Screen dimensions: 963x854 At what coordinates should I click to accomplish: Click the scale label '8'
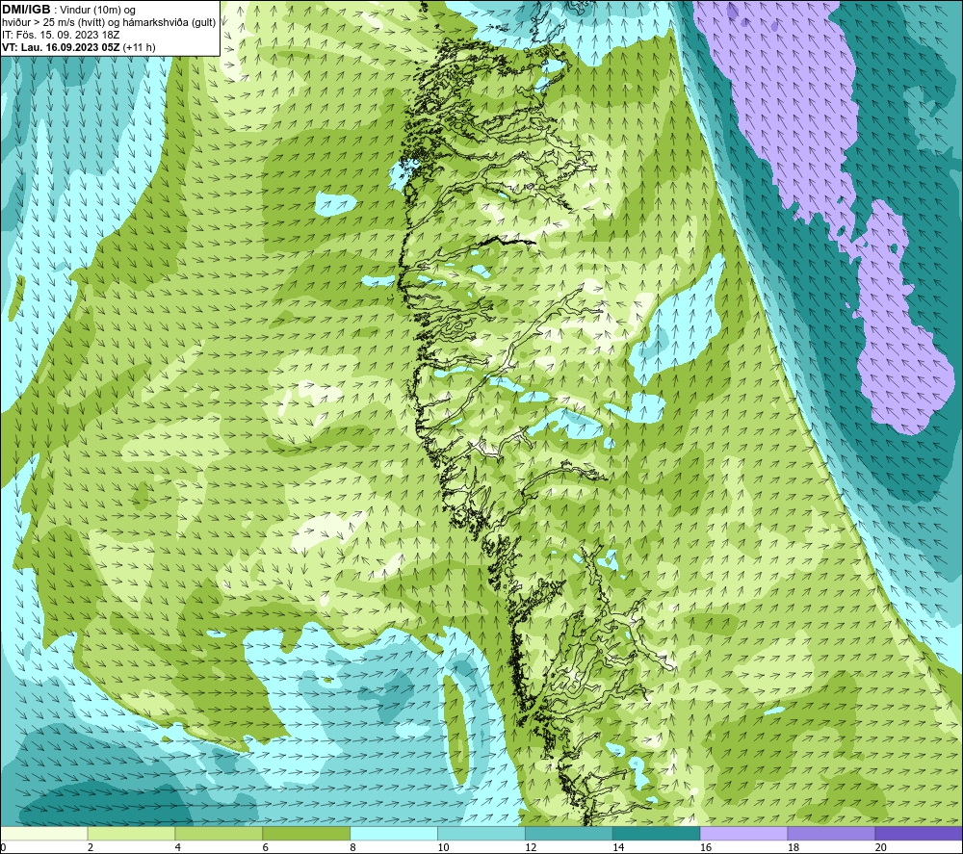[353, 848]
